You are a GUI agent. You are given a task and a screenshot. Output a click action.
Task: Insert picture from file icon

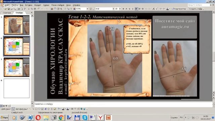click(x=55, y=109)
